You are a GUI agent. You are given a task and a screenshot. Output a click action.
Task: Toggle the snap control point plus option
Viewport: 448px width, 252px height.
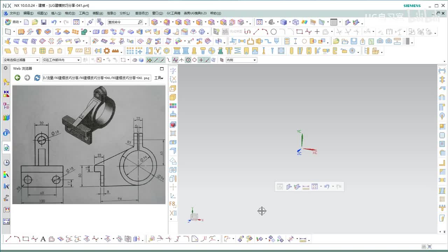pyautogui.click(x=201, y=60)
